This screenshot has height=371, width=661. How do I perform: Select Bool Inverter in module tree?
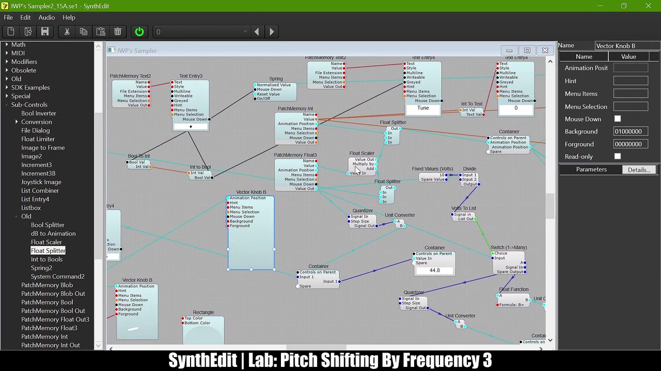39,113
